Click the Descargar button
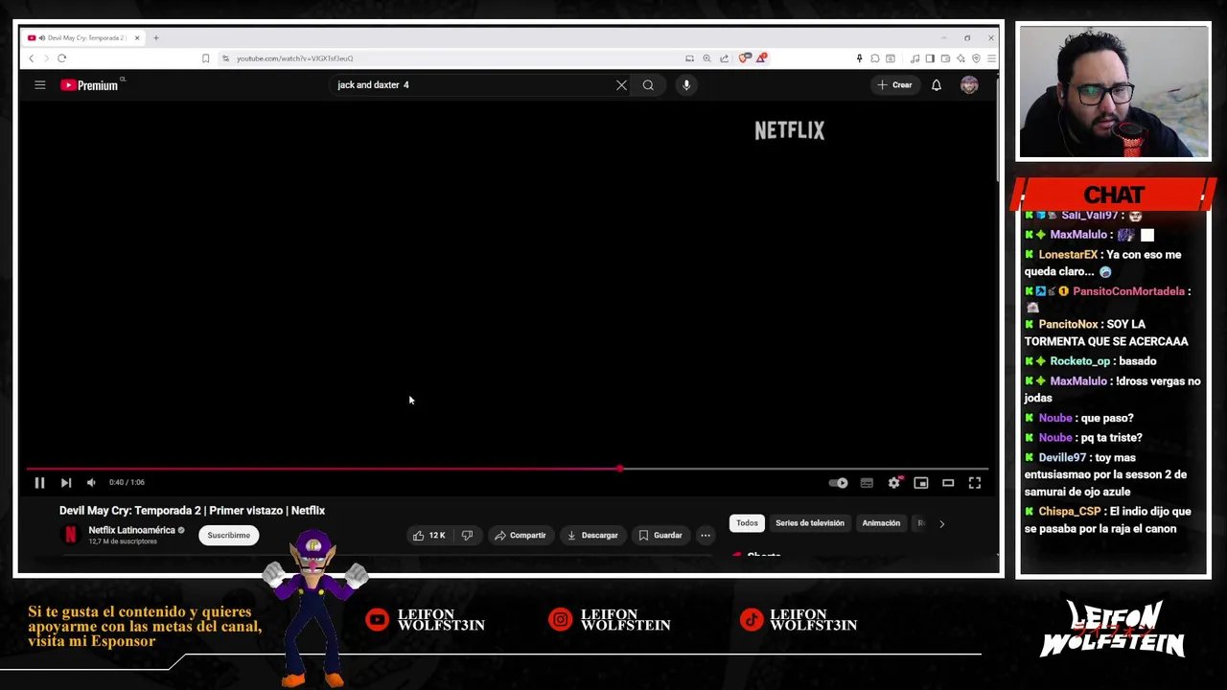Screen dimensions: 1227x690 tap(592, 536)
